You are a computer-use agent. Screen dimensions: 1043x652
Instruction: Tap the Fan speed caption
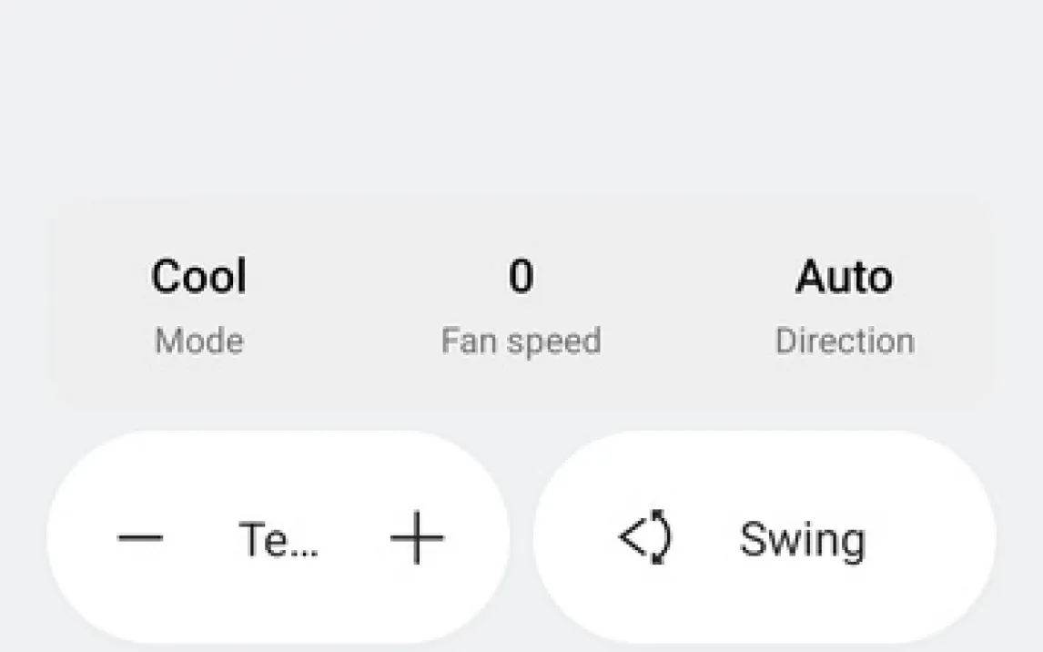tap(521, 341)
